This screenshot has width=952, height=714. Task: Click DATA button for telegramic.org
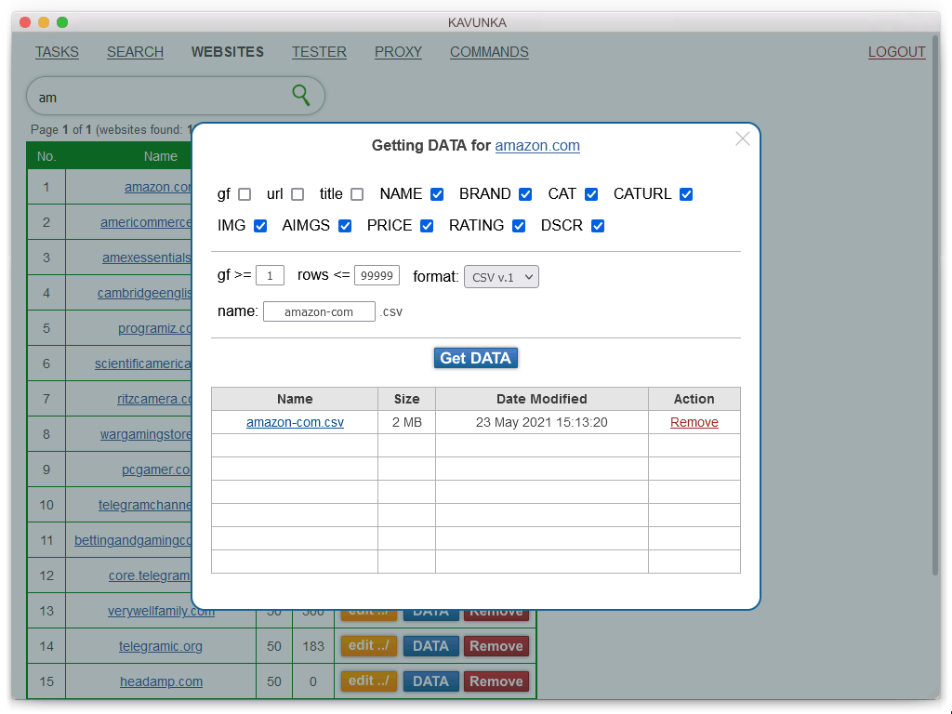431,646
